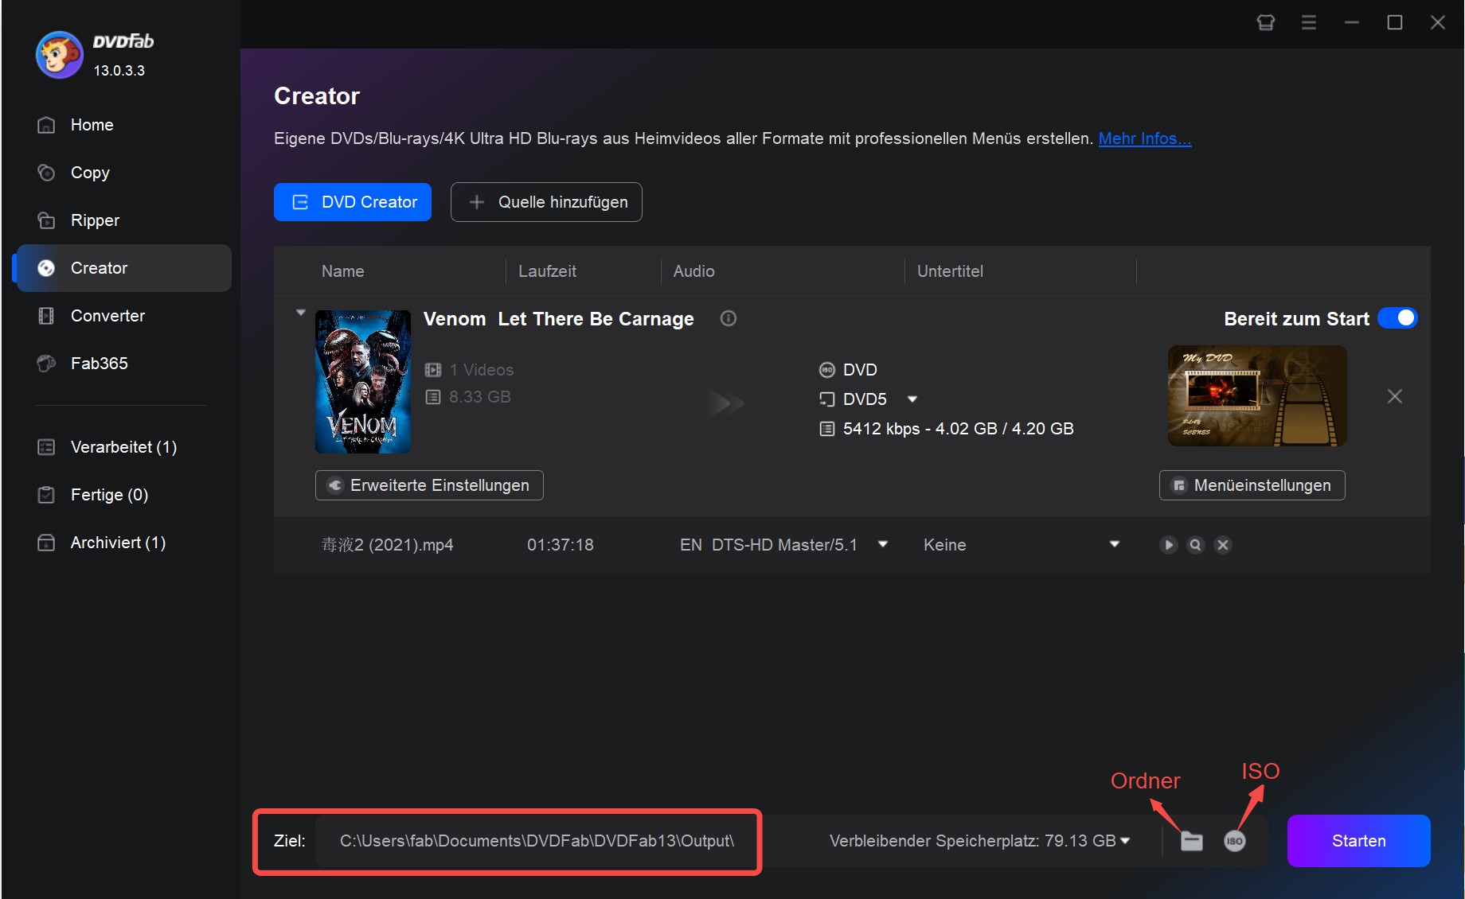Show Verarbeitet (1) tasks
1465x899 pixels.
(123, 447)
